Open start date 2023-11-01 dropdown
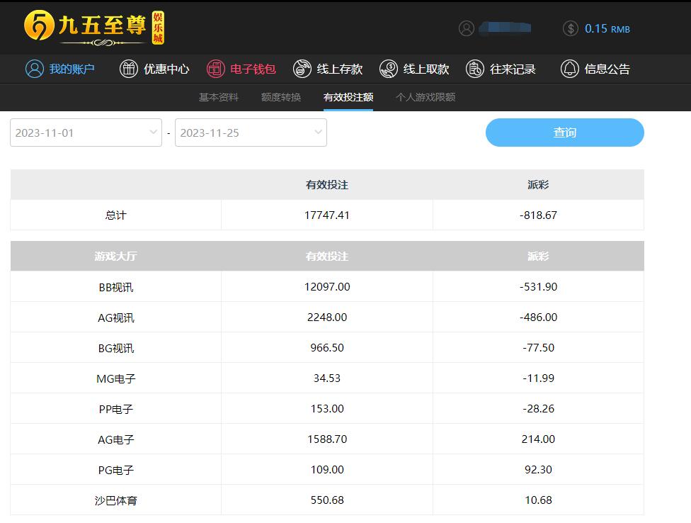Screen dimensions: 691x523 click(x=86, y=133)
